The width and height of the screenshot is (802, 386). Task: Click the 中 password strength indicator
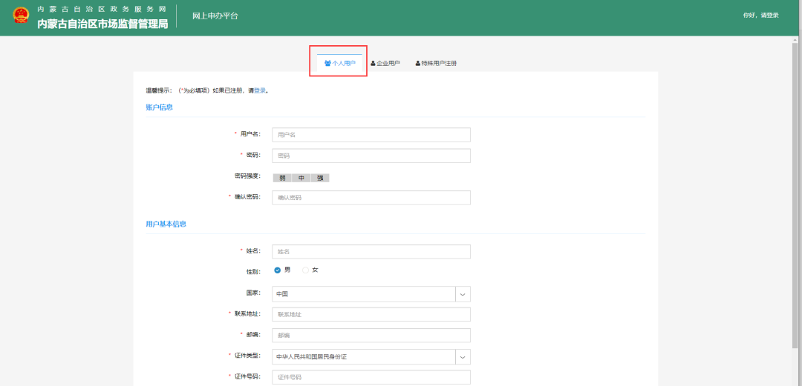tap(301, 179)
